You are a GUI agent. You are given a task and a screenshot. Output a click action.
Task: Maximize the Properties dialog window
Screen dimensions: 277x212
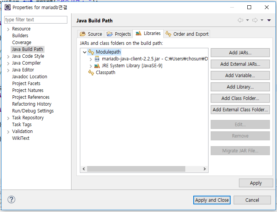[249, 7]
